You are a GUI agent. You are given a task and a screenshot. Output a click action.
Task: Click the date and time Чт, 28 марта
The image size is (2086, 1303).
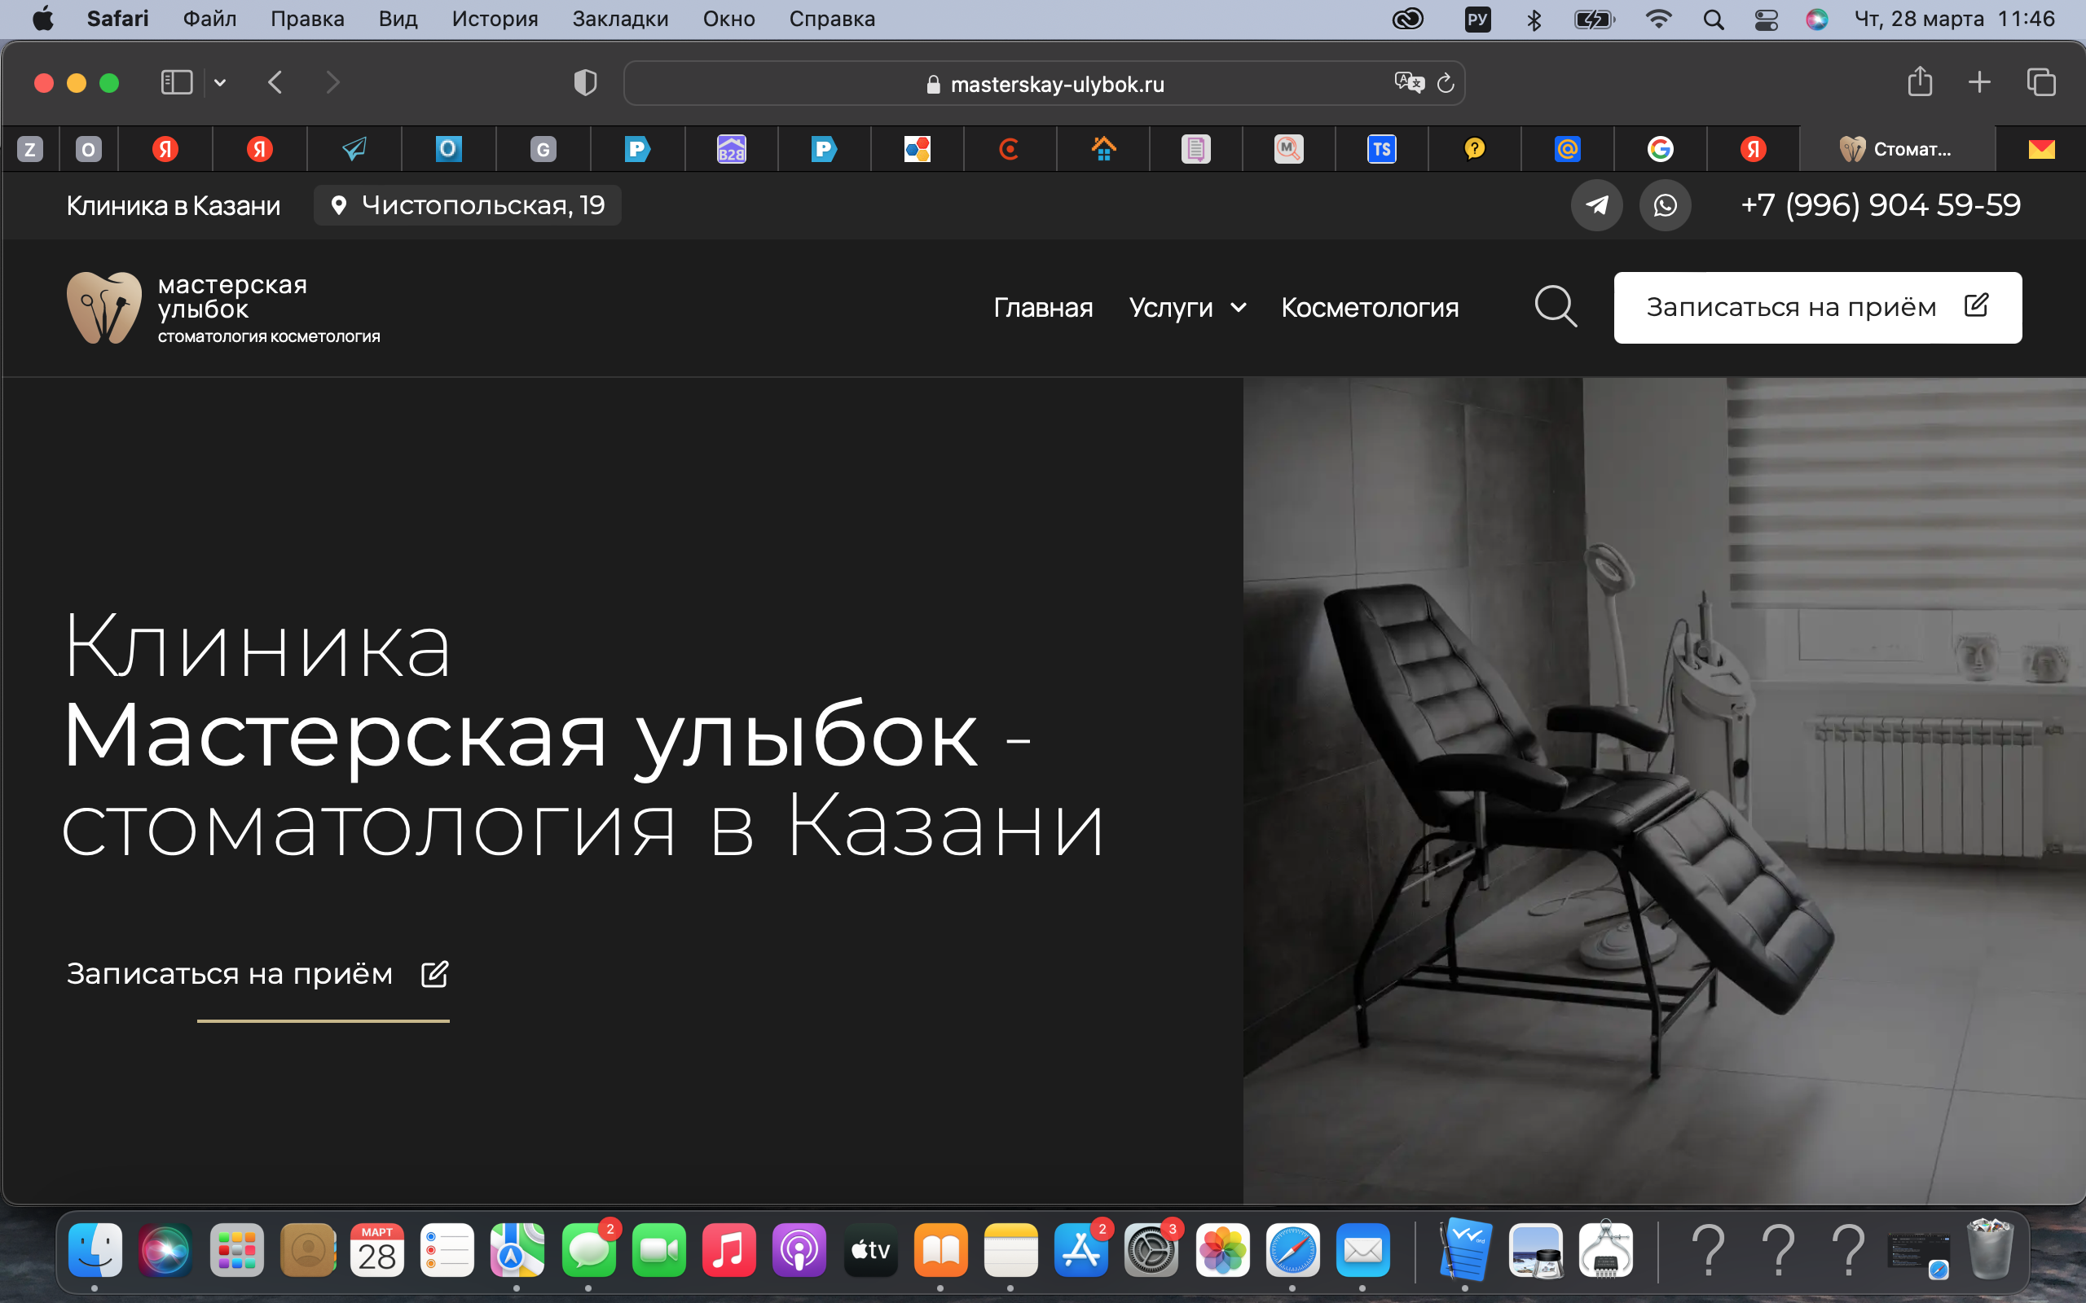(x=1954, y=19)
